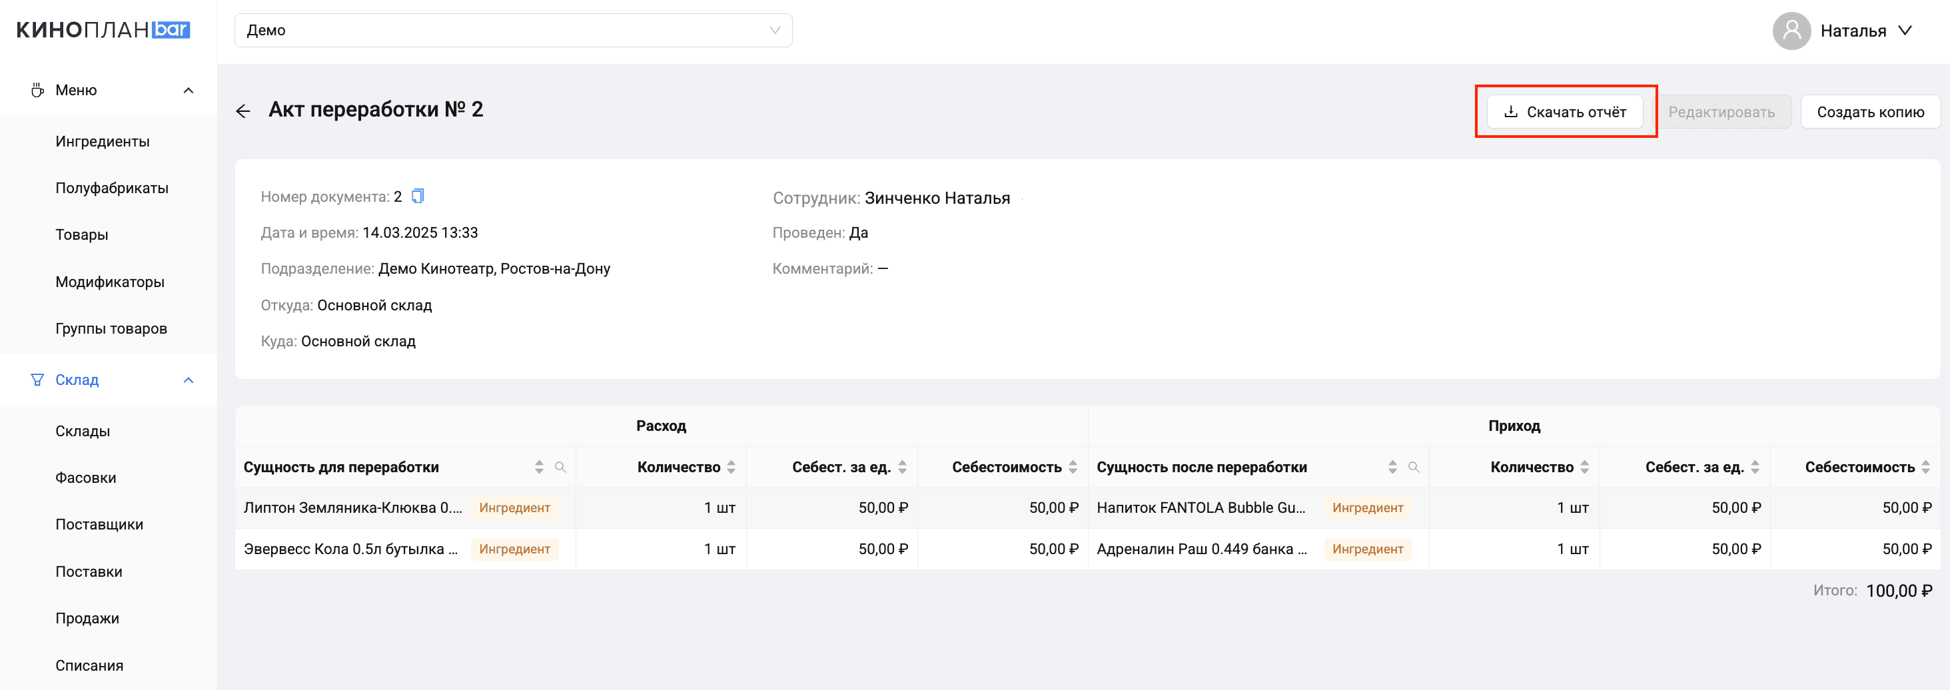Click the Итого 100,00 ₽ total

tap(1872, 590)
